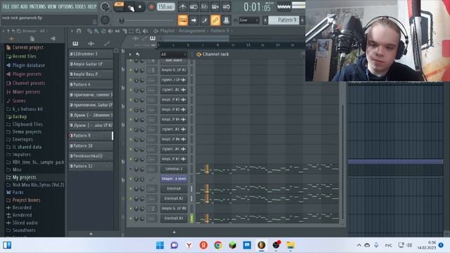Select the EZdrummer 3 pattern in picker

91,54
